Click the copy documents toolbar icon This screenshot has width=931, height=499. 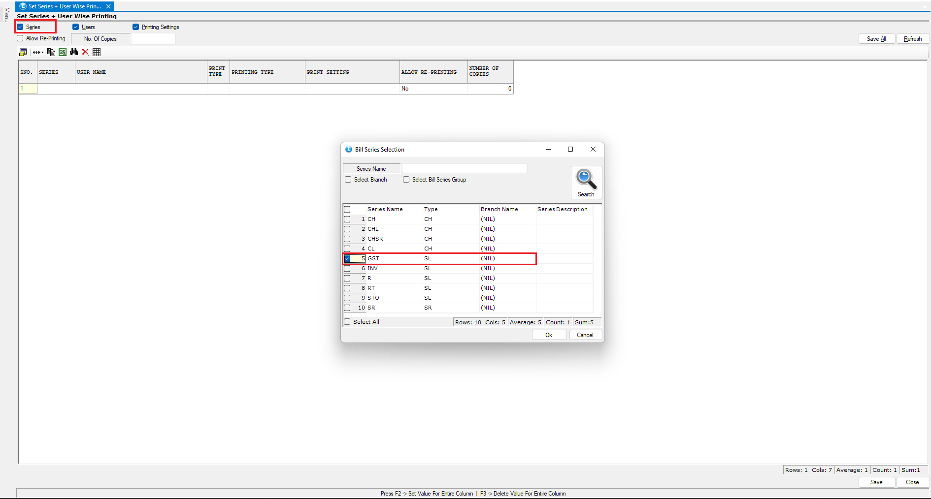[x=51, y=52]
